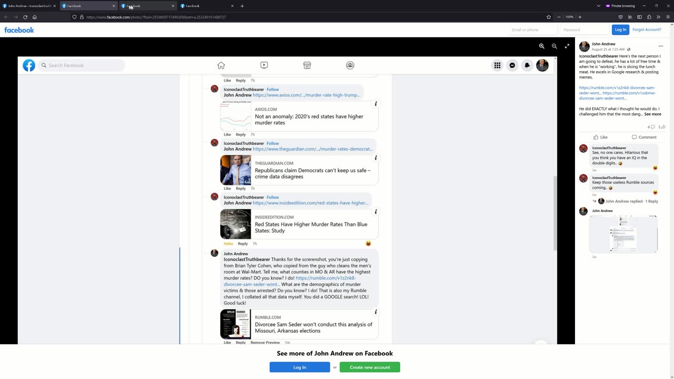The height and width of the screenshot is (379, 674).
Task: Go back using the browser back arrow
Action: [6, 17]
